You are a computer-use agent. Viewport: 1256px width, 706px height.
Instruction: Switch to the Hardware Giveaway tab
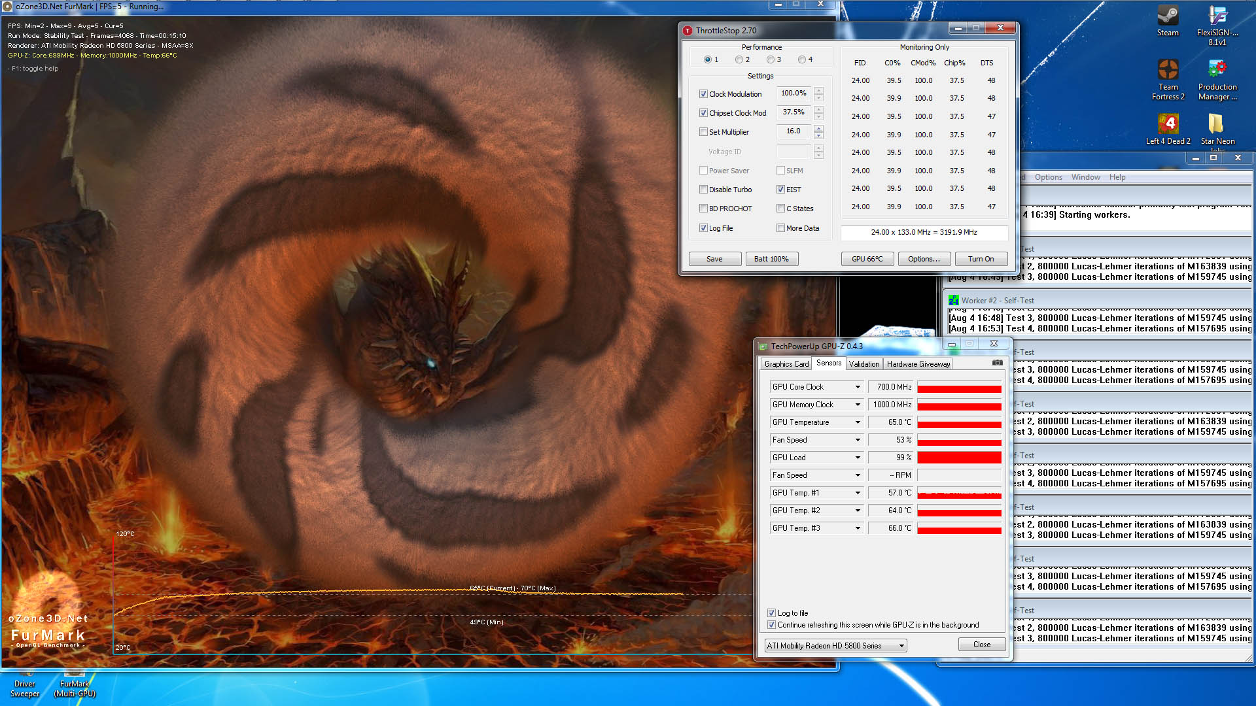pyautogui.click(x=918, y=364)
